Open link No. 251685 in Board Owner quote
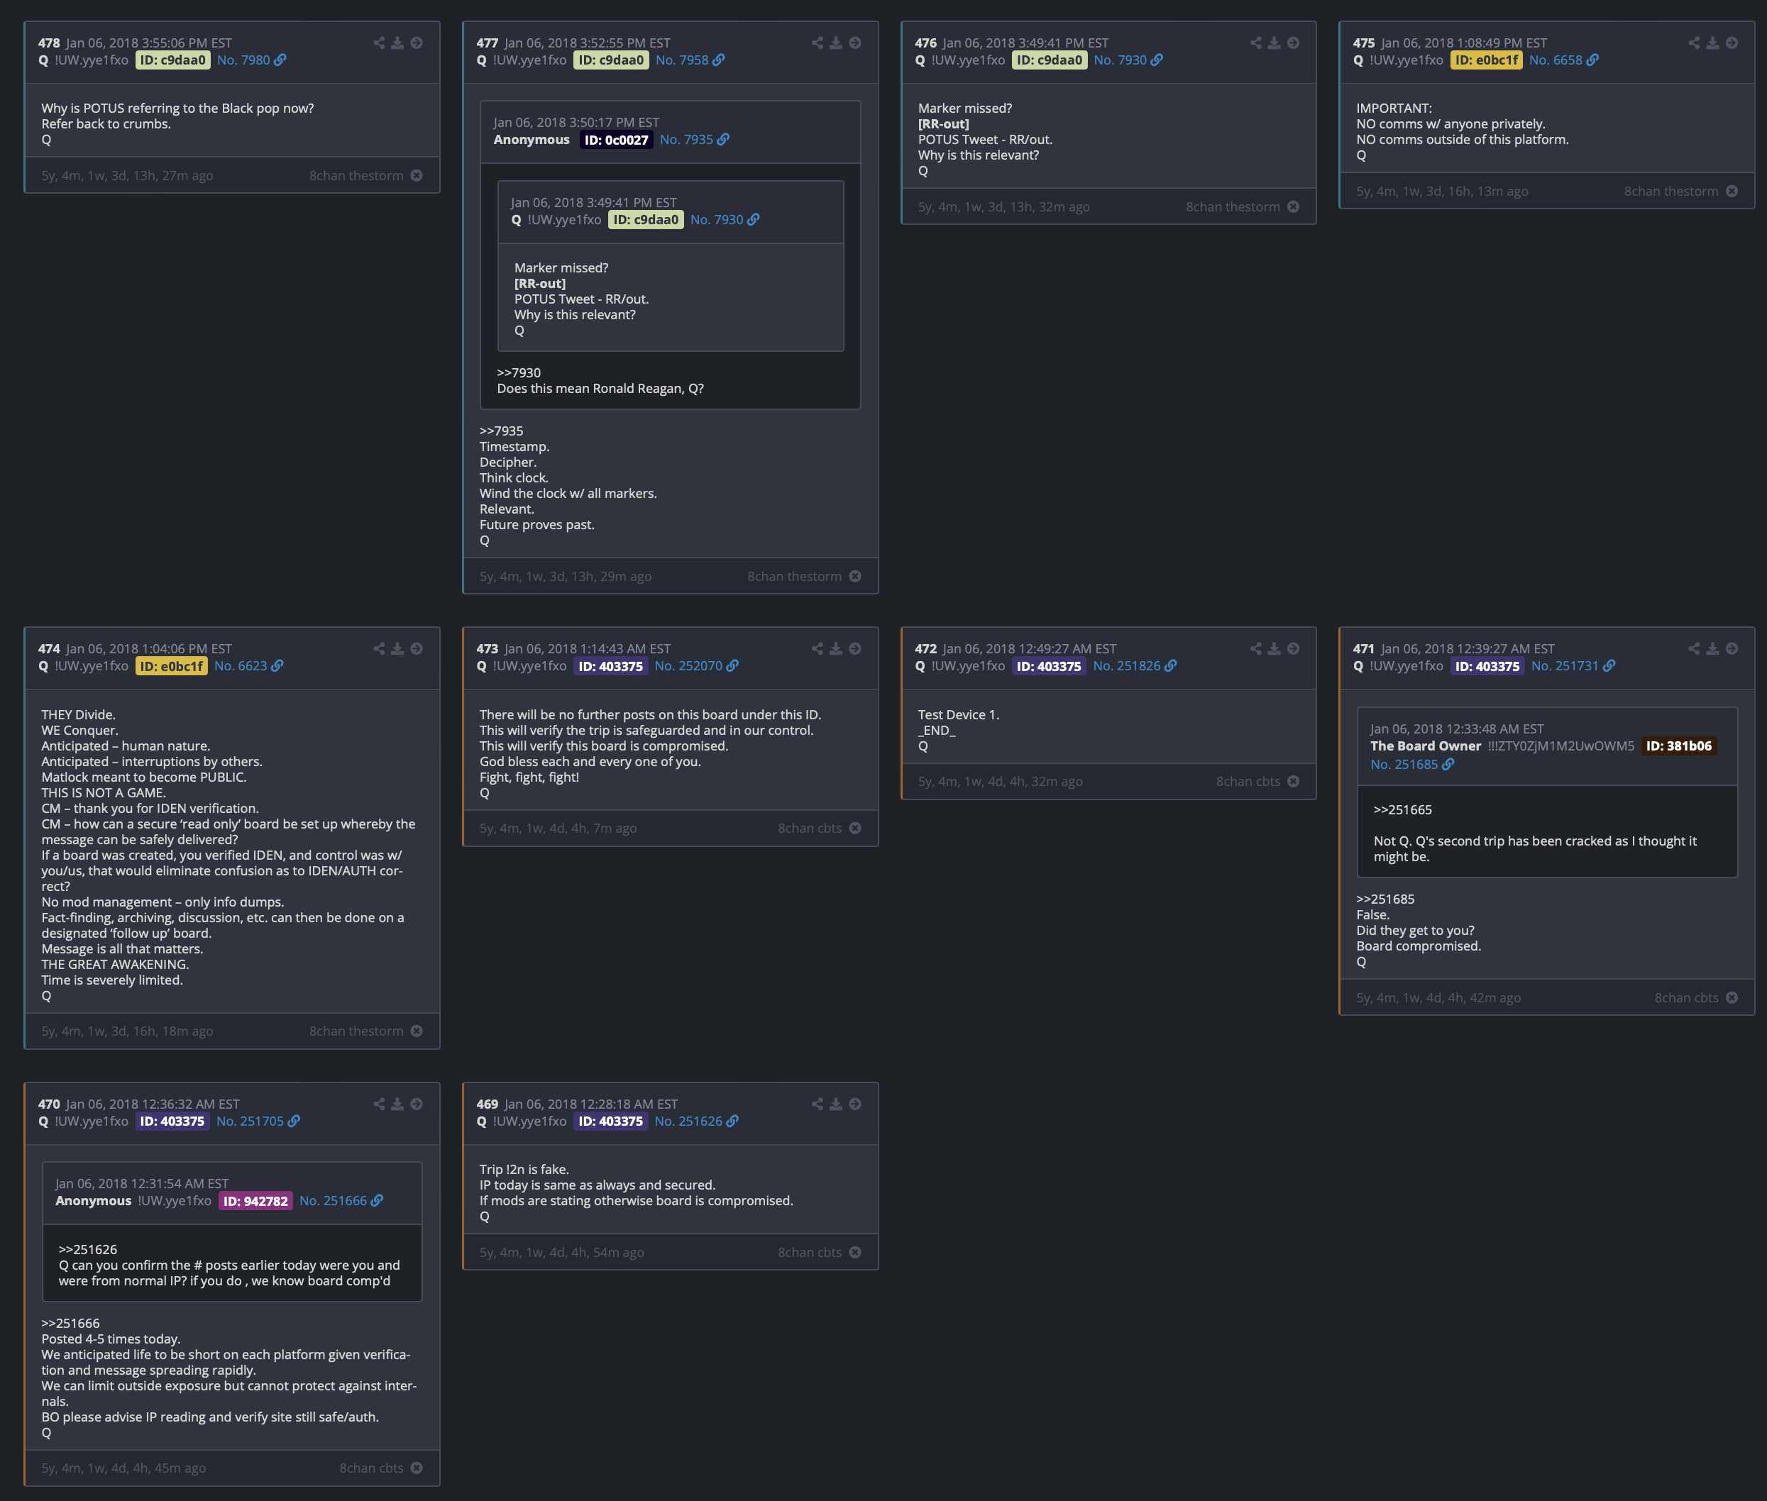Image resolution: width=1767 pixels, height=1501 pixels. click(x=1412, y=765)
